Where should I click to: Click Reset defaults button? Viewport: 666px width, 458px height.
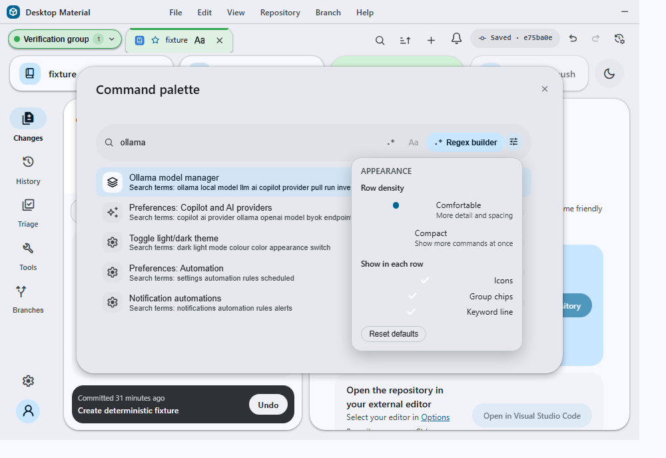394,334
